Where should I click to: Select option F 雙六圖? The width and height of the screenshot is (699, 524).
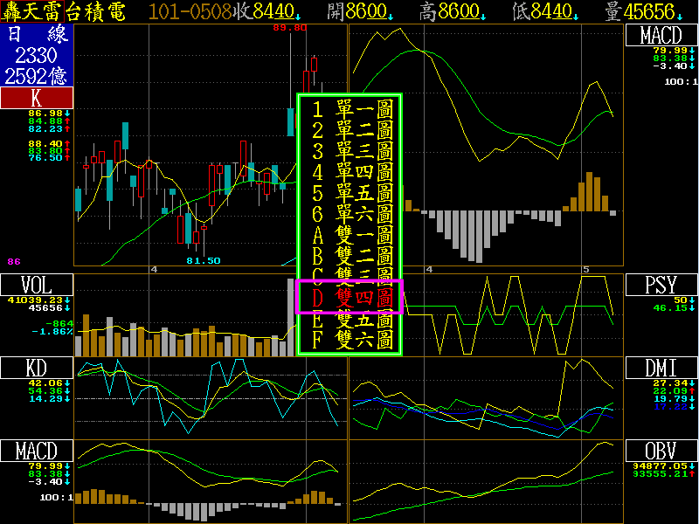349,340
